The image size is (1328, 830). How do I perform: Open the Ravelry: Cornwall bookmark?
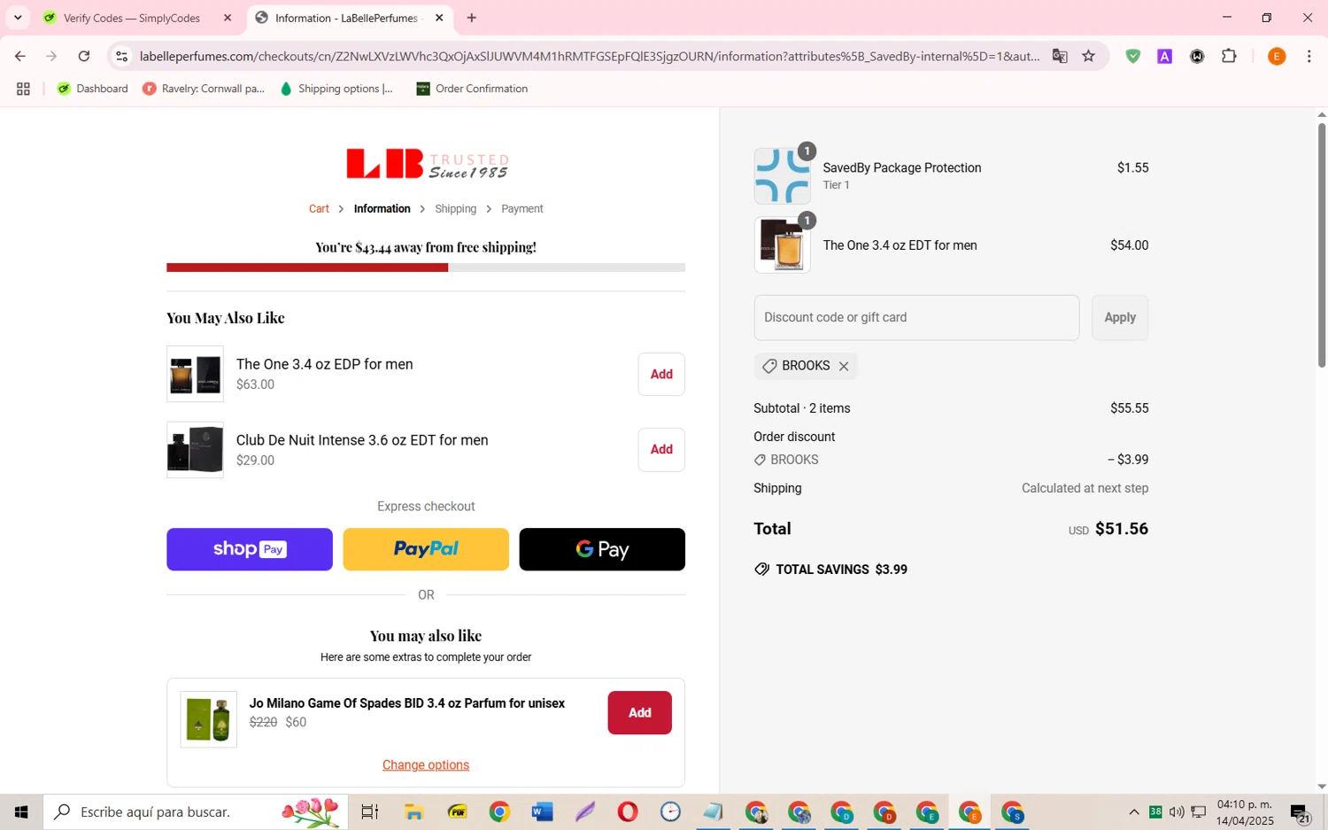click(x=204, y=89)
